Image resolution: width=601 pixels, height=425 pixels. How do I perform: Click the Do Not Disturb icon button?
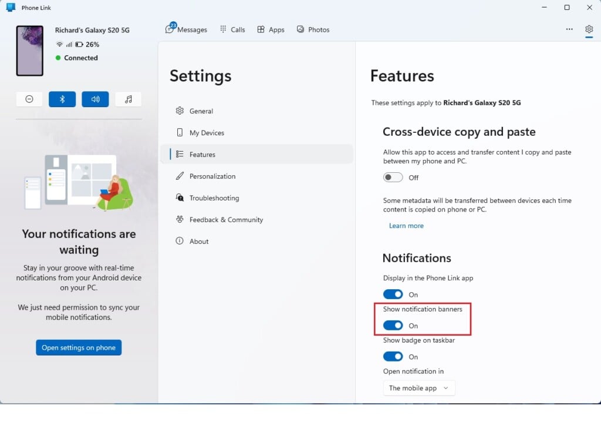point(29,99)
